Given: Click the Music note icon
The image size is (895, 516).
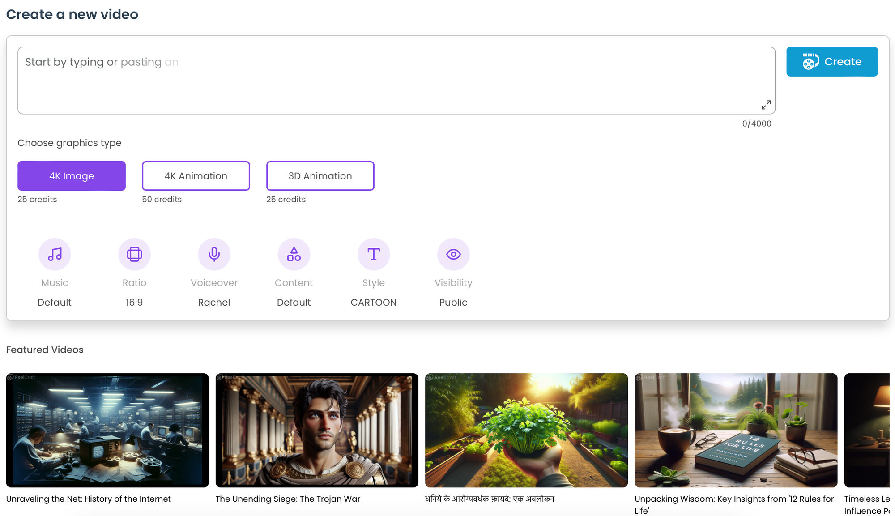Looking at the screenshot, I should pos(55,254).
